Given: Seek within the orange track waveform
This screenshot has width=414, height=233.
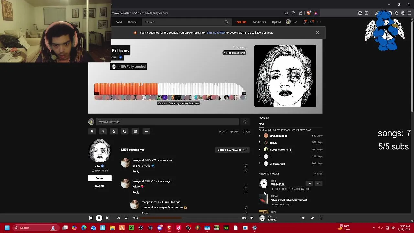Looking at the screenshot, I should tap(126, 89).
